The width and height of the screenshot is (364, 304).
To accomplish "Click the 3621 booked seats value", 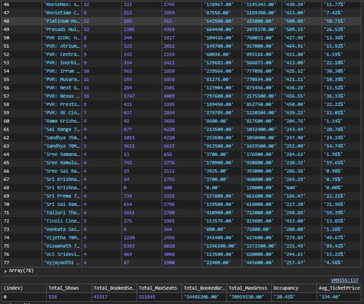I will point(129,146).
